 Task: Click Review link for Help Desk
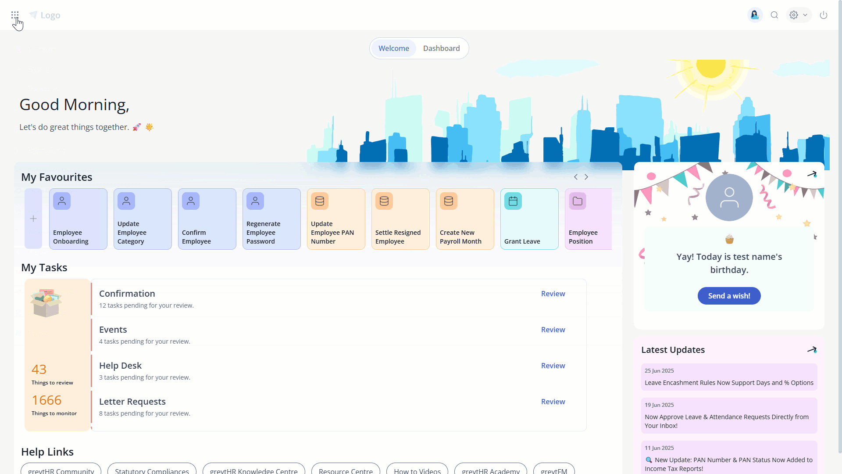pos(553,366)
